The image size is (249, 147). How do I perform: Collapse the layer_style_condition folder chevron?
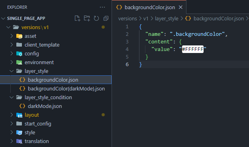click(x=12, y=97)
